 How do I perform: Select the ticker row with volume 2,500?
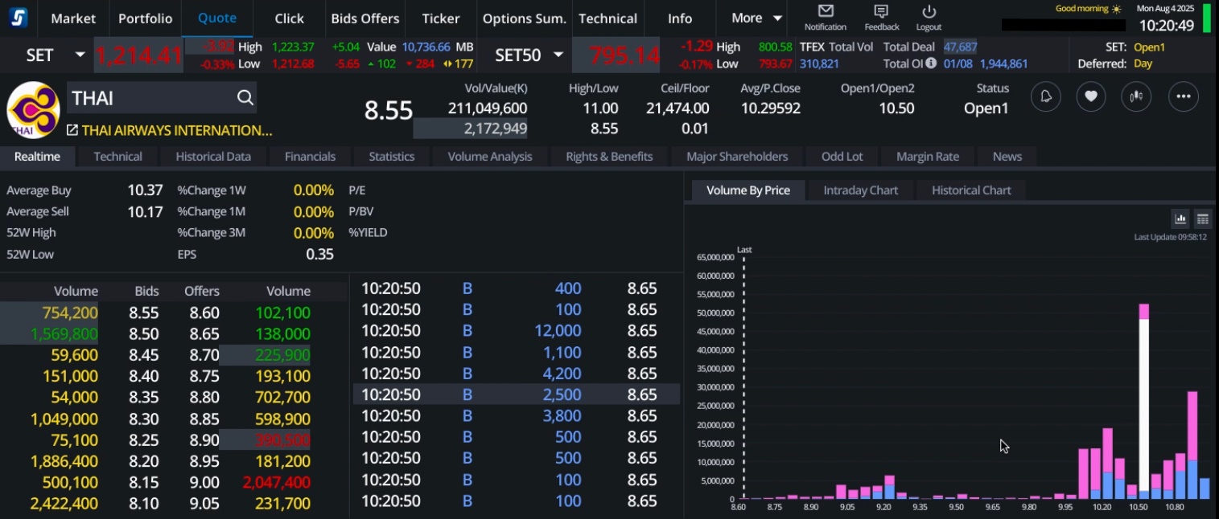point(517,394)
